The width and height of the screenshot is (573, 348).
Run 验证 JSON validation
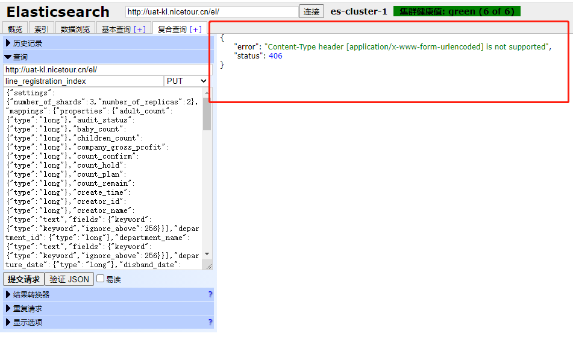pyautogui.click(x=69, y=279)
